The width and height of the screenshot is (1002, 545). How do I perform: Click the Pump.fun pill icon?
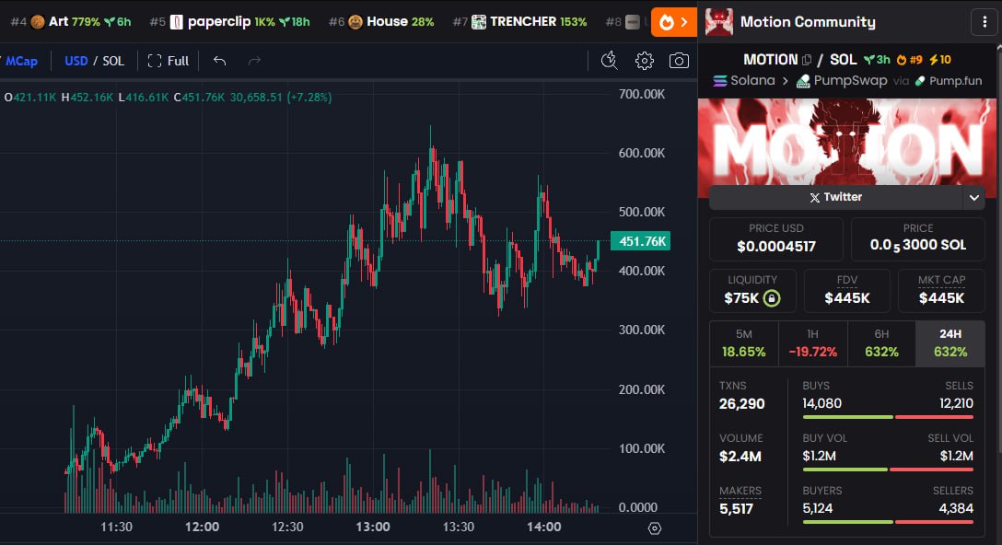pos(920,81)
